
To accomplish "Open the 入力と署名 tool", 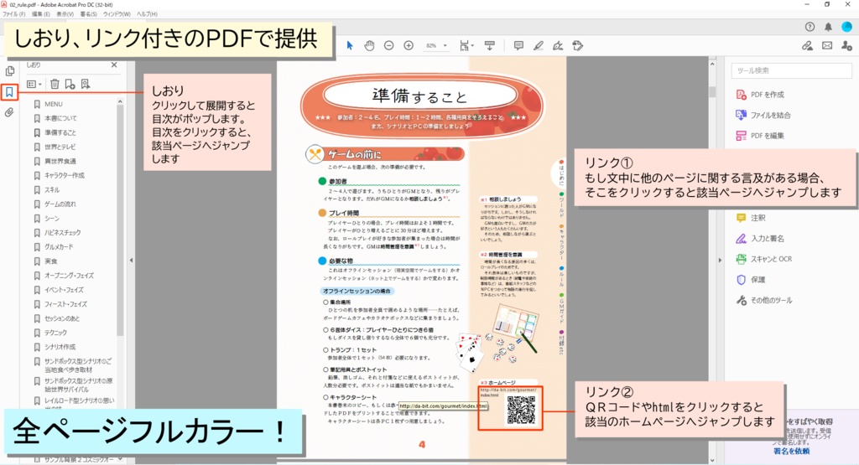I will pyautogui.click(x=760, y=239).
